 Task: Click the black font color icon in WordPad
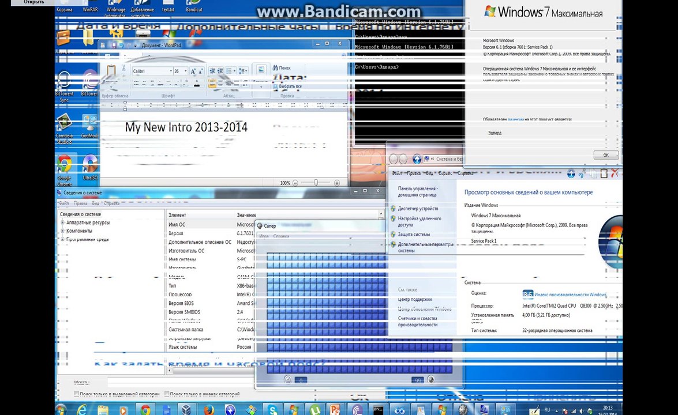click(x=197, y=84)
